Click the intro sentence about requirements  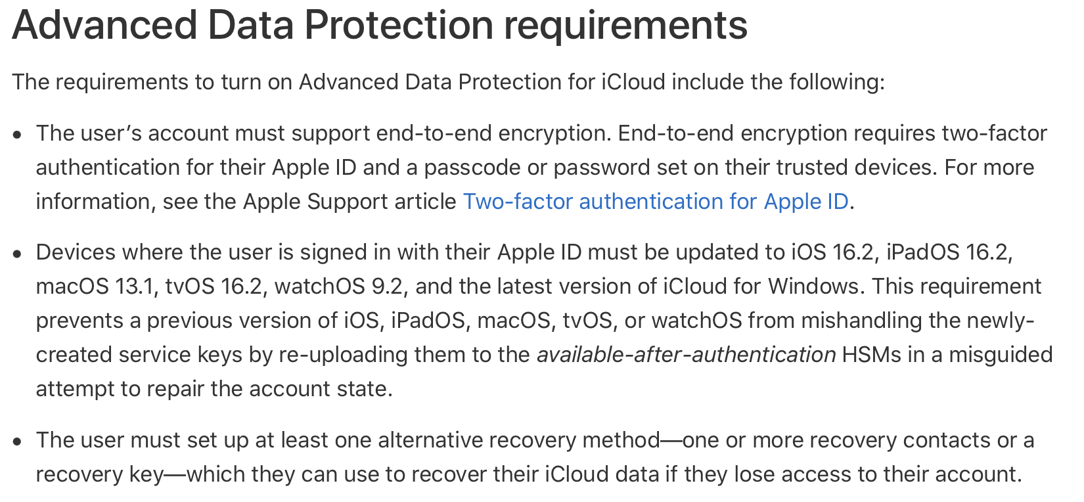[448, 82]
